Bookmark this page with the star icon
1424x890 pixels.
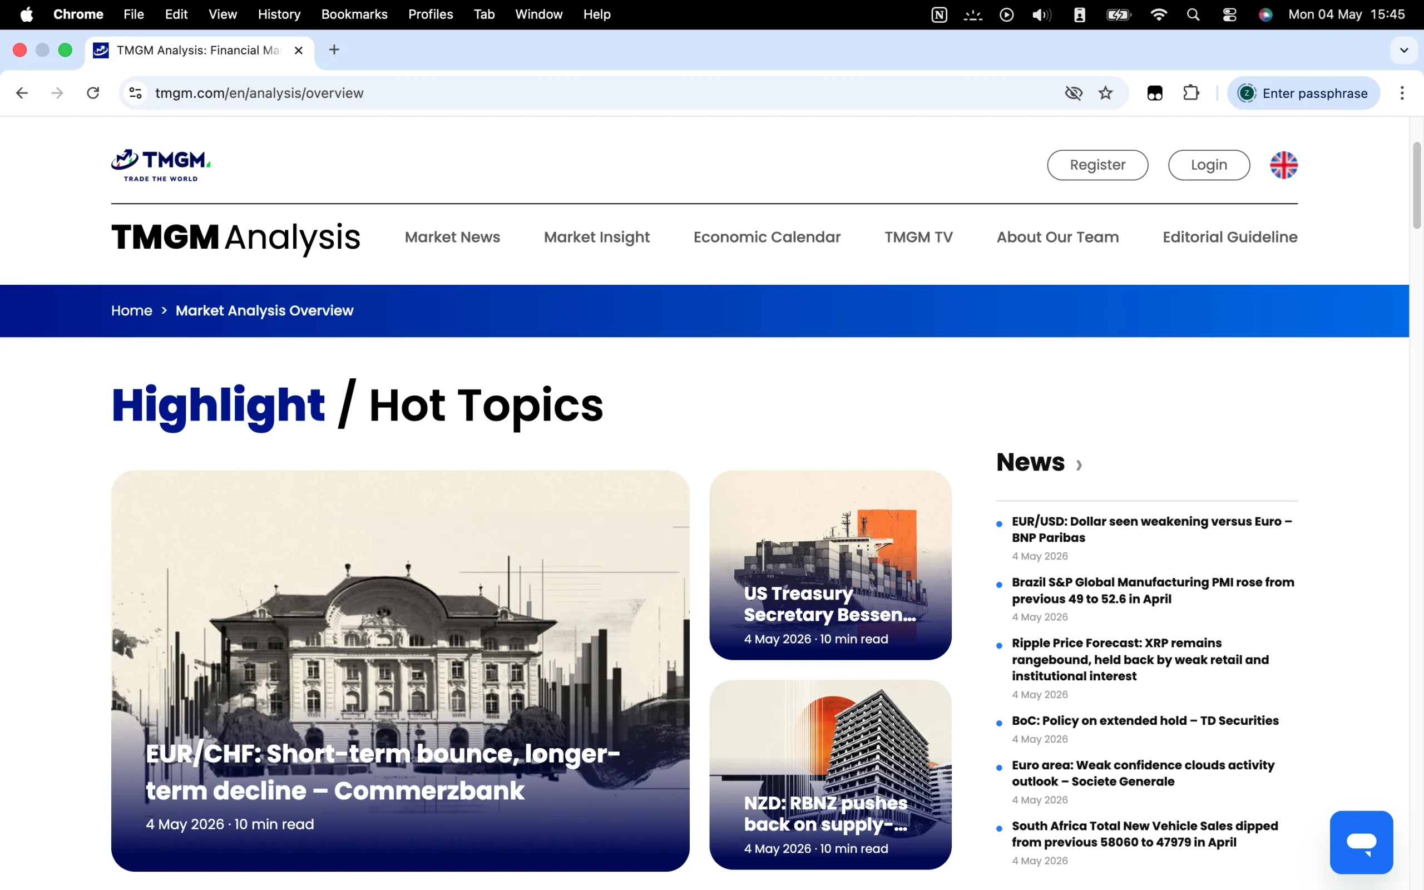1106,93
